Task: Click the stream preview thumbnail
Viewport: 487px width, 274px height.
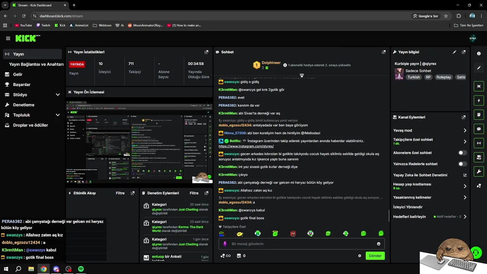Action: pos(139,142)
